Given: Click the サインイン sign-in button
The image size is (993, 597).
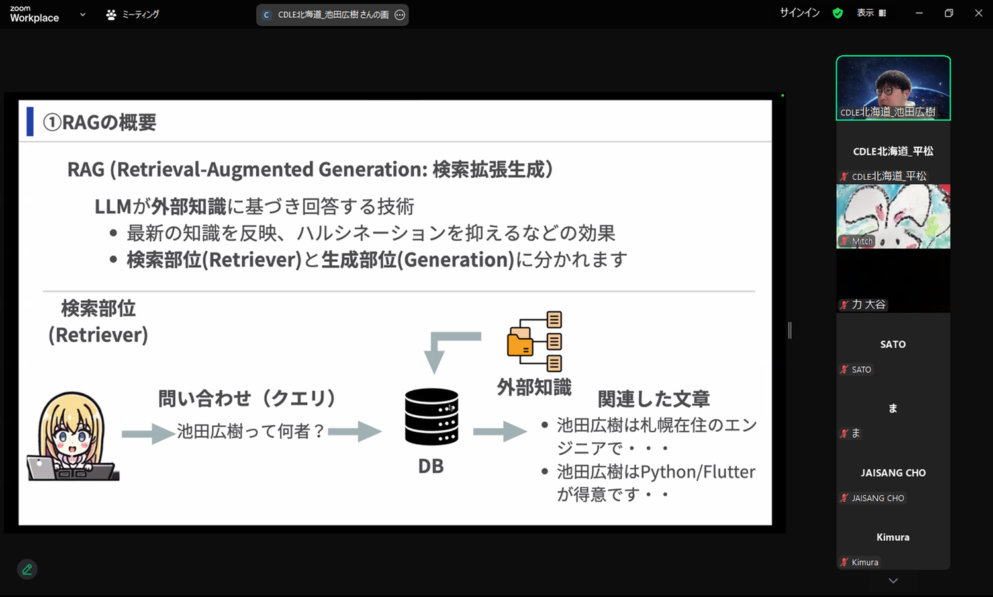Looking at the screenshot, I should [x=799, y=13].
